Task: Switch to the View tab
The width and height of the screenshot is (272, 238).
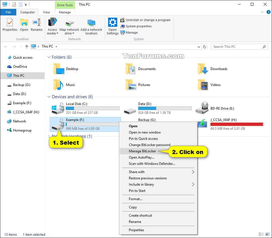Action: (x=46, y=12)
